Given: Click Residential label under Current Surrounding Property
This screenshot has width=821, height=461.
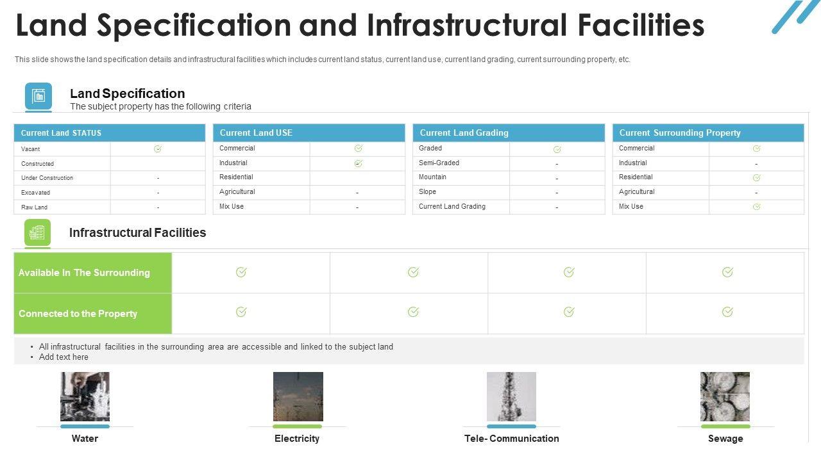Looking at the screenshot, I should pos(636,177).
